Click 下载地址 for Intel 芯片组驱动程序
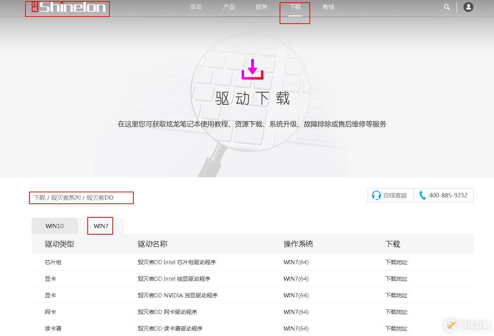 396,262
